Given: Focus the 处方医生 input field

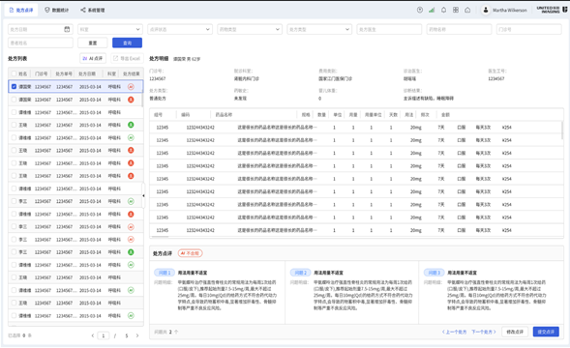Looking at the screenshot, I should coord(389,29).
